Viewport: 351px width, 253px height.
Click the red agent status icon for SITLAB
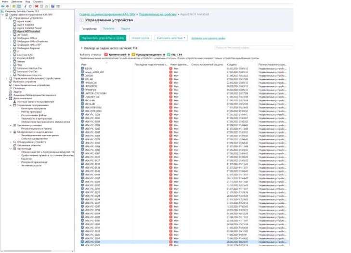170,79
